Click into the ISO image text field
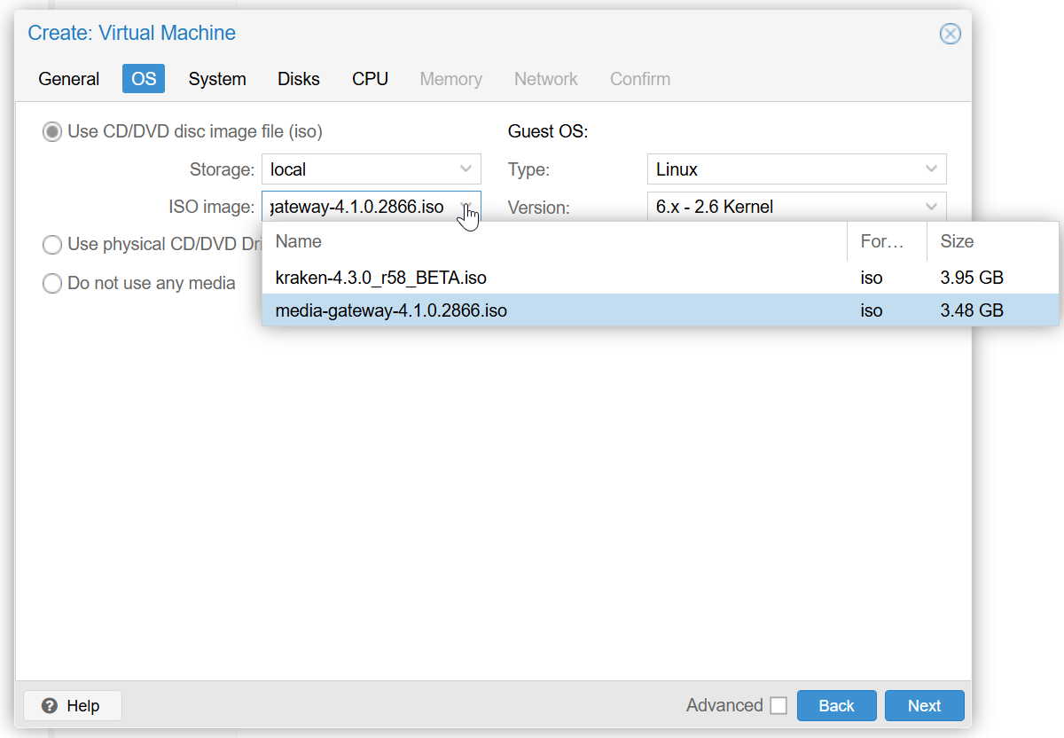 [357, 207]
